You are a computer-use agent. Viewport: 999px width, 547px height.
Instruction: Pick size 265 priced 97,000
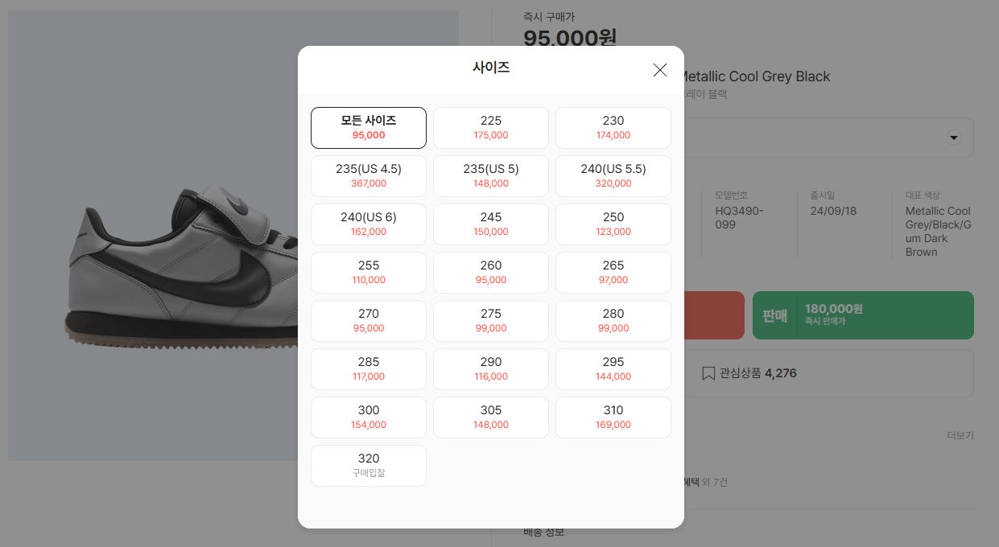[x=613, y=273]
